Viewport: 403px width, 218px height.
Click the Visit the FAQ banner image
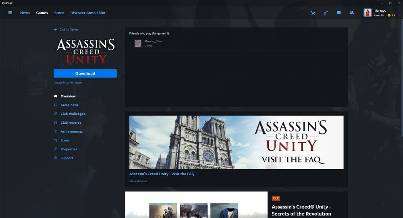point(236,142)
